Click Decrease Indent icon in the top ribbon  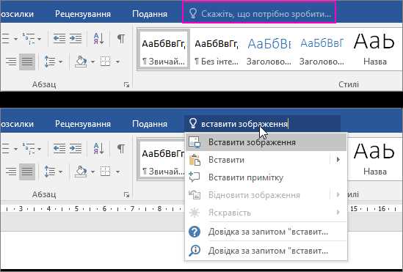coord(59,38)
